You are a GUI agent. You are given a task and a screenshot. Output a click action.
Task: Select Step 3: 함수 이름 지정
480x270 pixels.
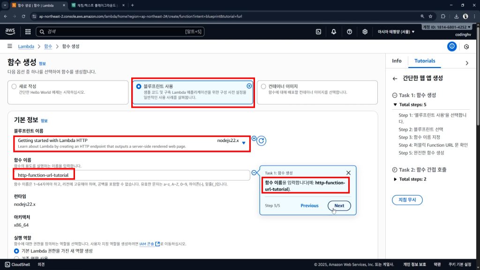point(419,137)
